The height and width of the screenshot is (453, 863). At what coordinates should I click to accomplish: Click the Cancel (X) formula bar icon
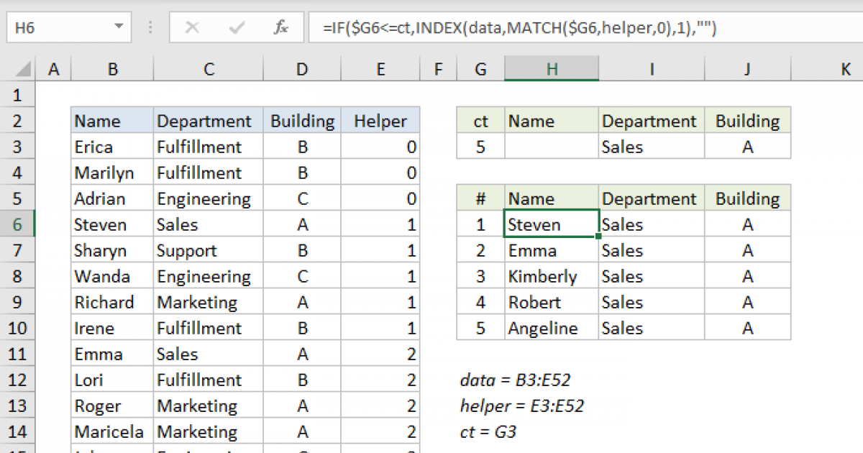click(x=192, y=28)
